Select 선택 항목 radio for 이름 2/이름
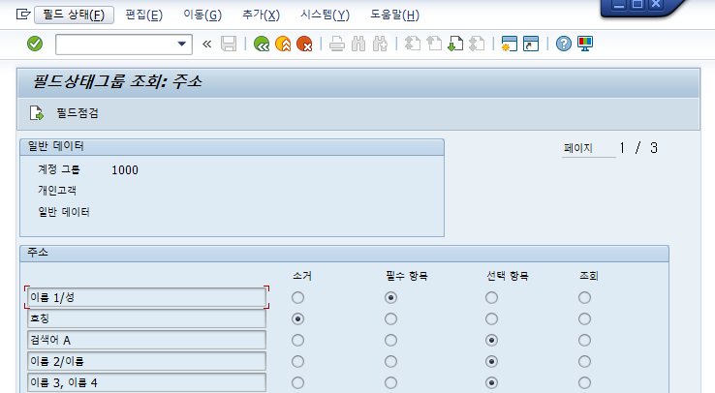The image size is (715, 393). 491,362
